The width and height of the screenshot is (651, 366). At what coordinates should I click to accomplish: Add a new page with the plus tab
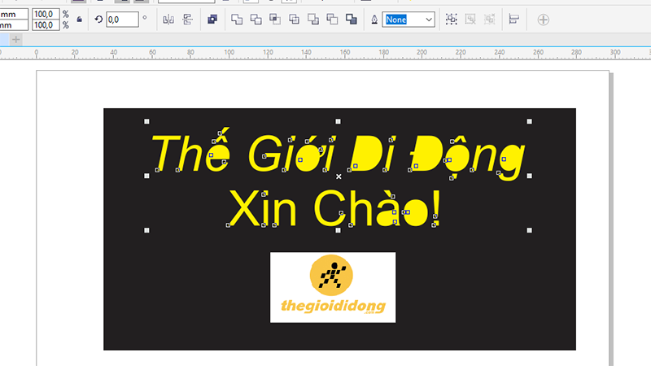(x=15, y=40)
